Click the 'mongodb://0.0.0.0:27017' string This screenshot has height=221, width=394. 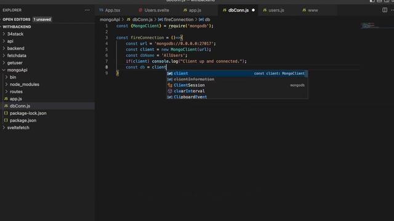coord(184,44)
